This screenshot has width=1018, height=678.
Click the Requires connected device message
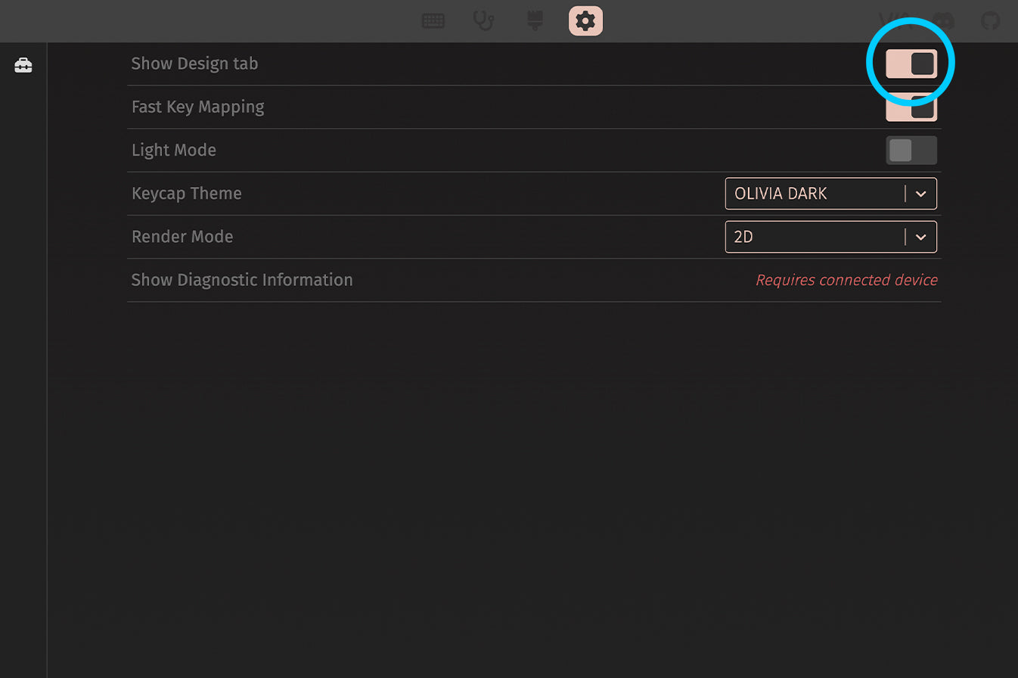846,281
